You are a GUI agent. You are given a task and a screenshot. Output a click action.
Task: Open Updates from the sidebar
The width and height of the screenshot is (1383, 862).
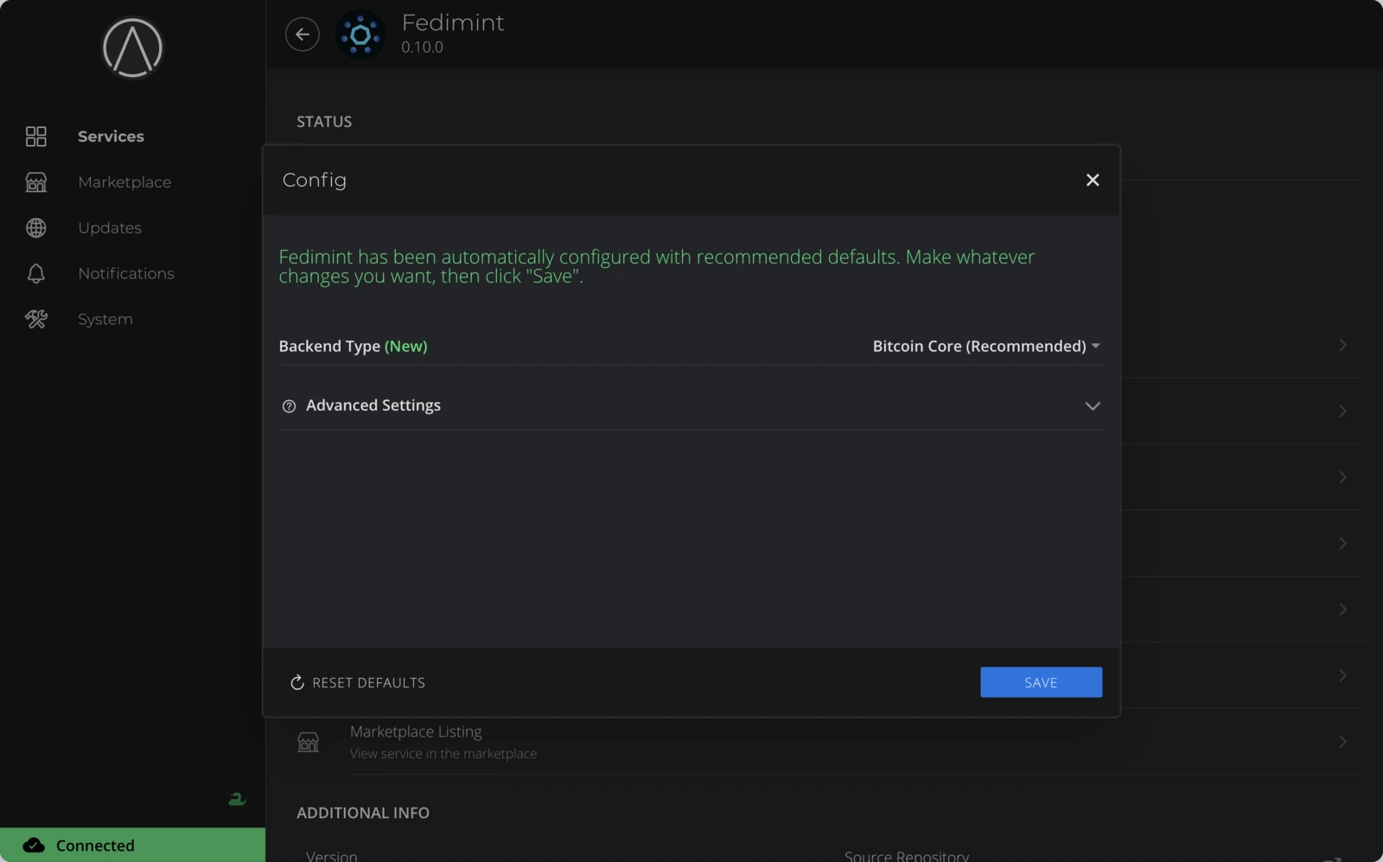click(109, 227)
